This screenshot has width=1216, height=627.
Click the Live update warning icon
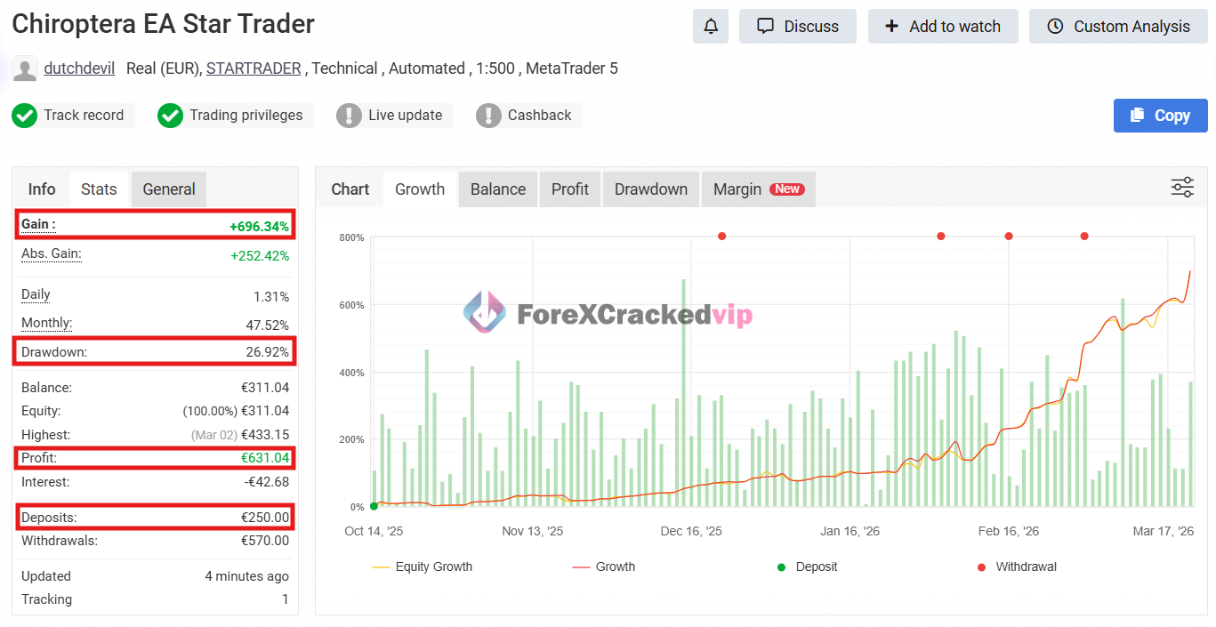(x=349, y=116)
